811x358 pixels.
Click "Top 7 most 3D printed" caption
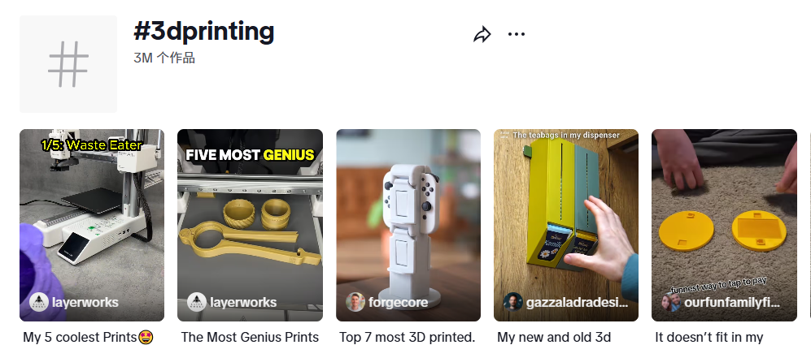(407, 337)
